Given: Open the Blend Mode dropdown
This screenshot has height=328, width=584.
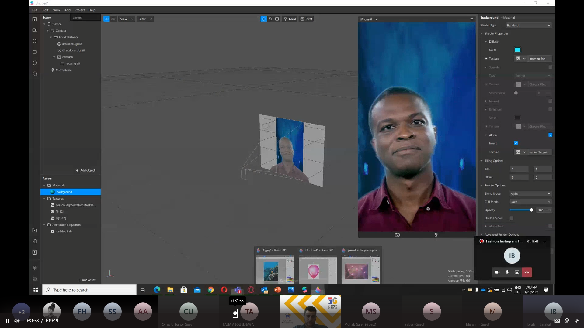Looking at the screenshot, I should [530, 194].
